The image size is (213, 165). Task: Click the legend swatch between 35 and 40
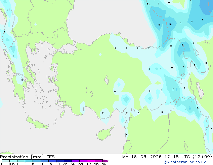coord(83,161)
